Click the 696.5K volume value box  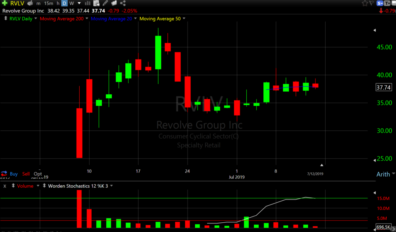click(x=384, y=227)
